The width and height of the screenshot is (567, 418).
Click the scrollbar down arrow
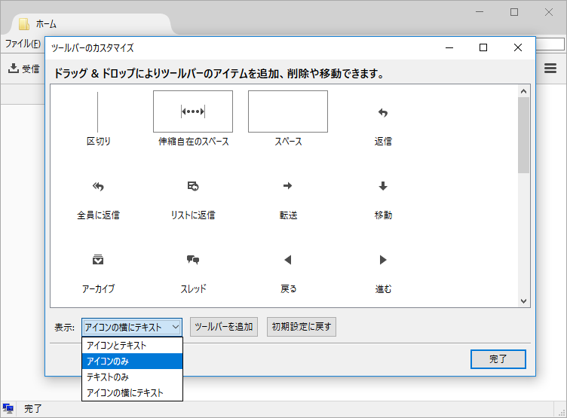coord(523,301)
